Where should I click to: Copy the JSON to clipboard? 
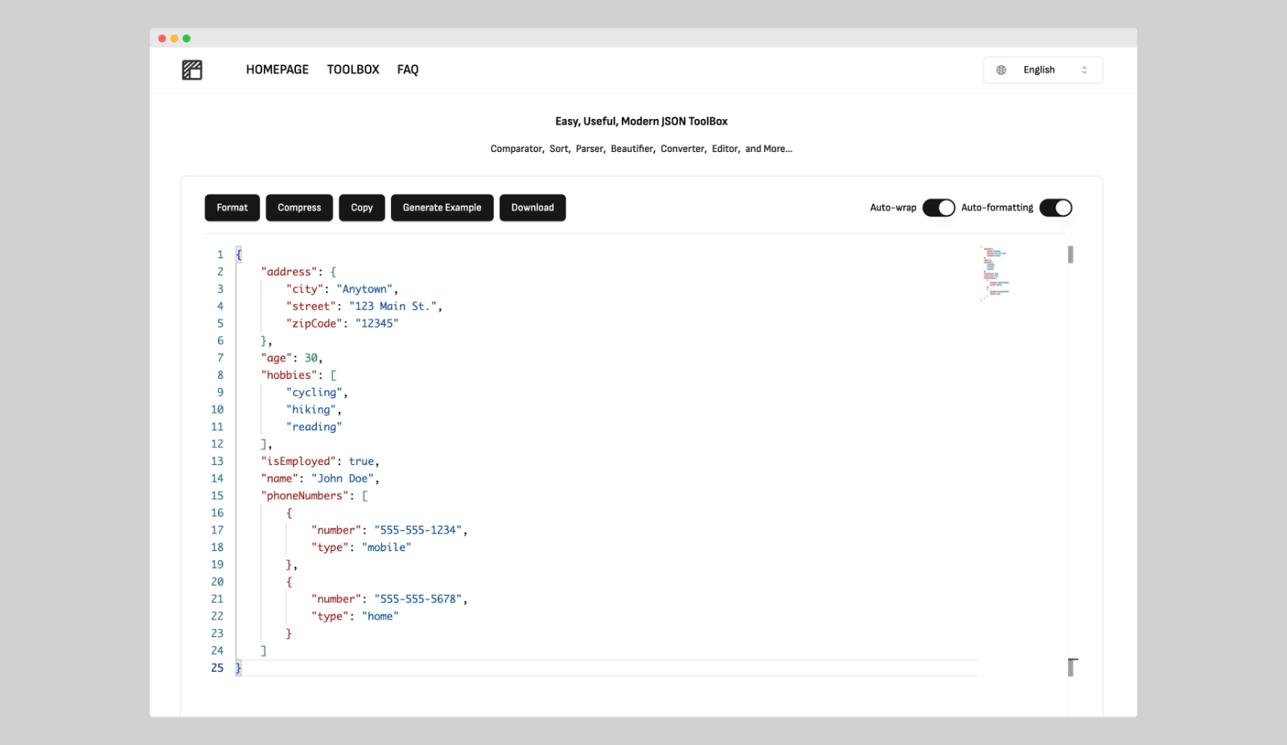pyautogui.click(x=361, y=208)
